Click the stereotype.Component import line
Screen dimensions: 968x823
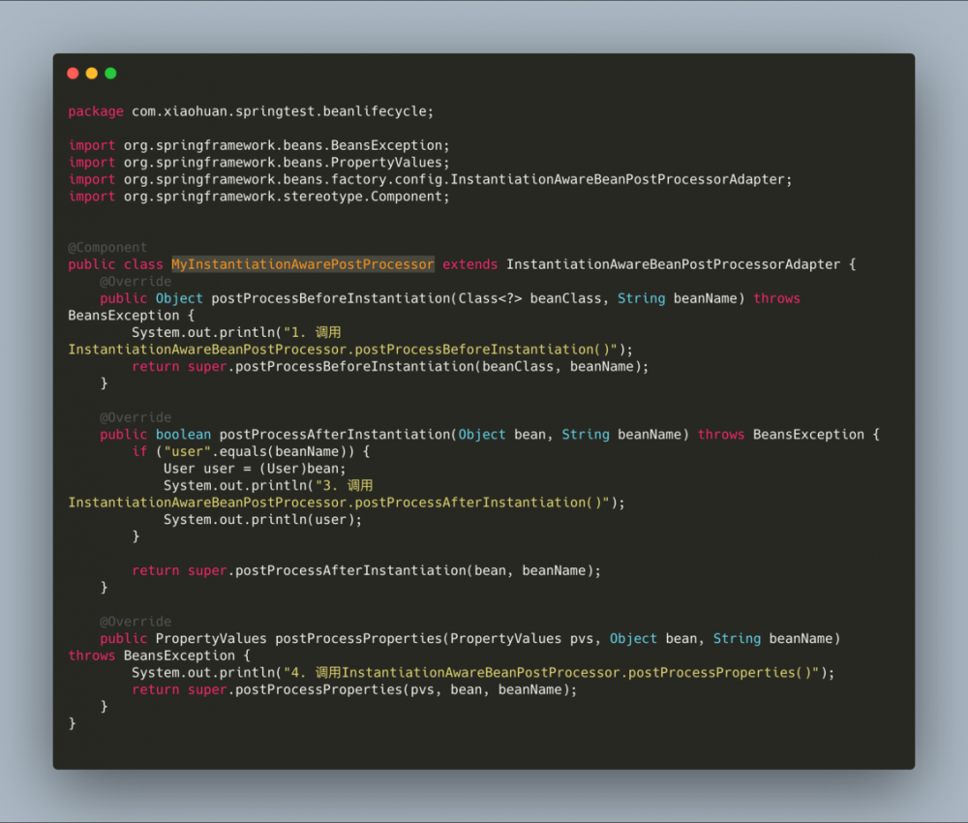click(x=258, y=197)
